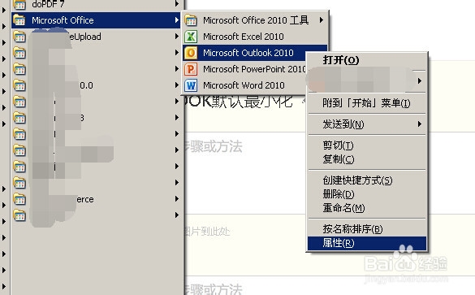The image size is (475, 295).
Task: Open the doPDF 7 program folder
Action: 96,5
